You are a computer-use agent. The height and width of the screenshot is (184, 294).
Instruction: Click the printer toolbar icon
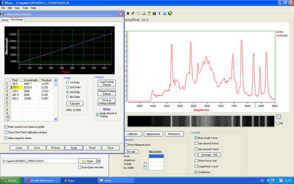coord(143,13)
